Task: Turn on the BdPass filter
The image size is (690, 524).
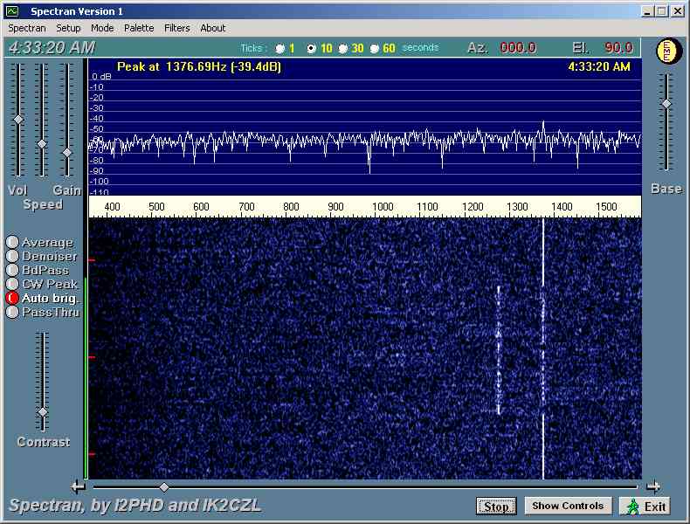Action: pyautogui.click(x=12, y=270)
